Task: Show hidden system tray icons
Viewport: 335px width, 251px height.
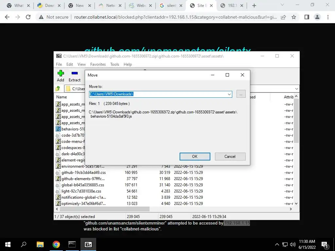Action: coord(277,244)
